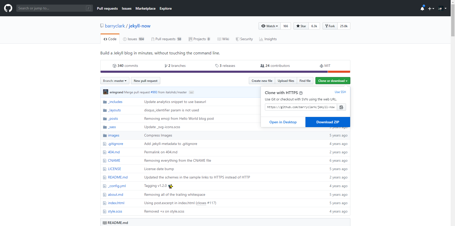Image resolution: width=455 pixels, height=226 pixels.
Task: Click the style.scss file icon
Action: [x=105, y=212]
